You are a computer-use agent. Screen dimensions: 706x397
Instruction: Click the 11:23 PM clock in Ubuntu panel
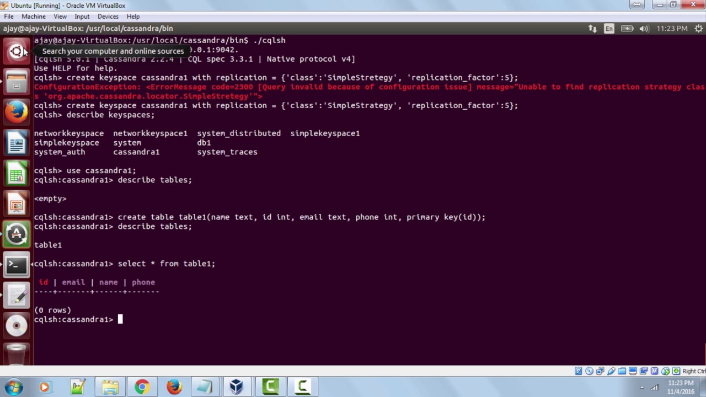coord(671,28)
